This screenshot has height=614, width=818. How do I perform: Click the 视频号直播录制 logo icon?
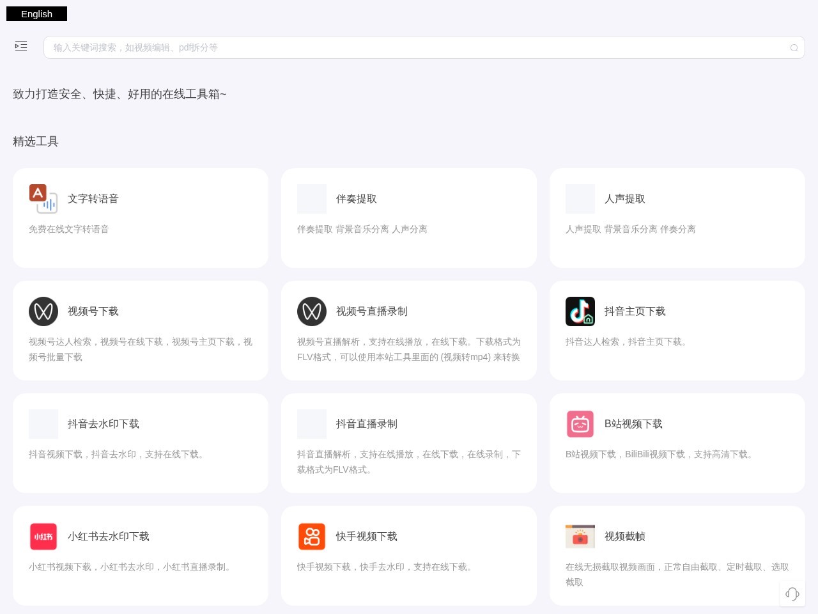point(312,311)
